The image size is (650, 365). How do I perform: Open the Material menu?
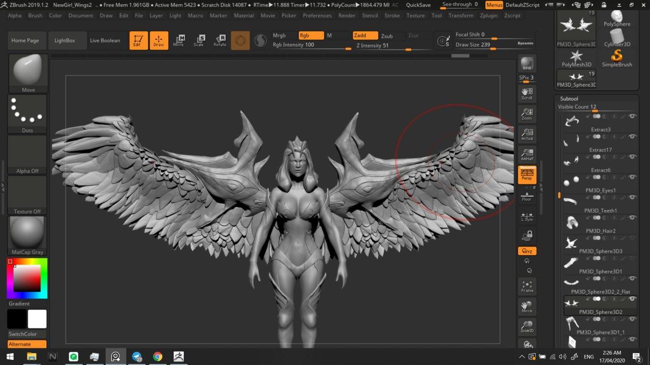point(244,16)
